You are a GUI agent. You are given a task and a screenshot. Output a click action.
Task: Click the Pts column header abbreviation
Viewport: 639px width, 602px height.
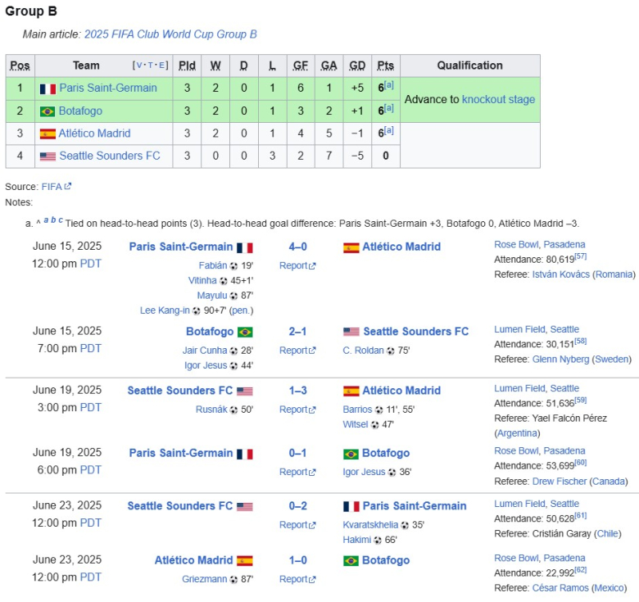(x=386, y=66)
